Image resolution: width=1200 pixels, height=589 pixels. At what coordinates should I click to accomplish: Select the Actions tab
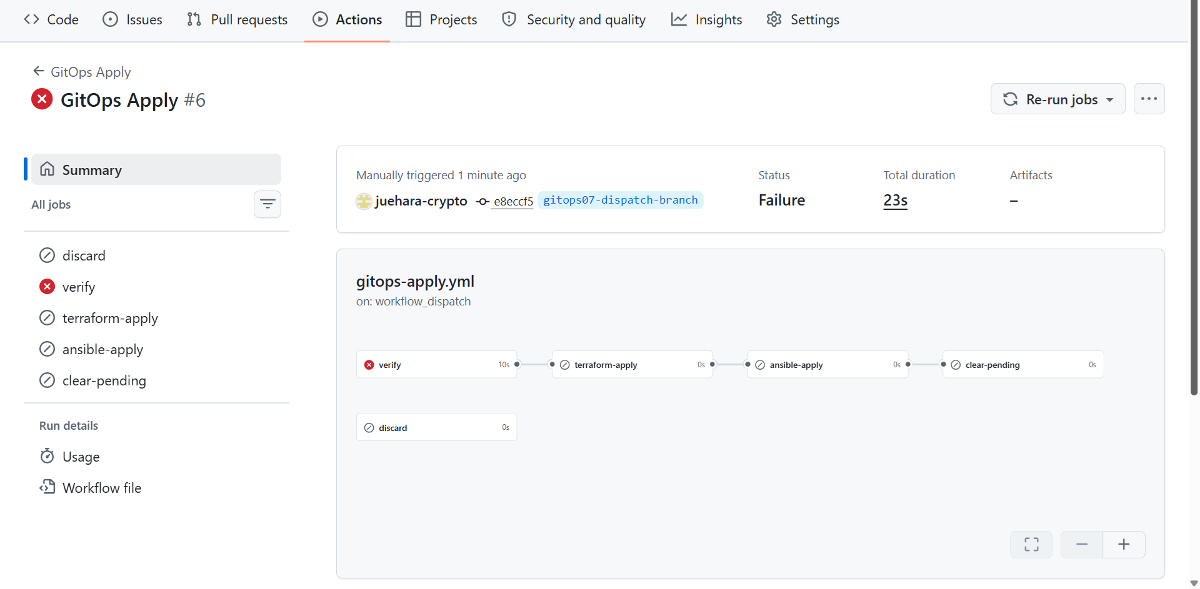tap(347, 19)
